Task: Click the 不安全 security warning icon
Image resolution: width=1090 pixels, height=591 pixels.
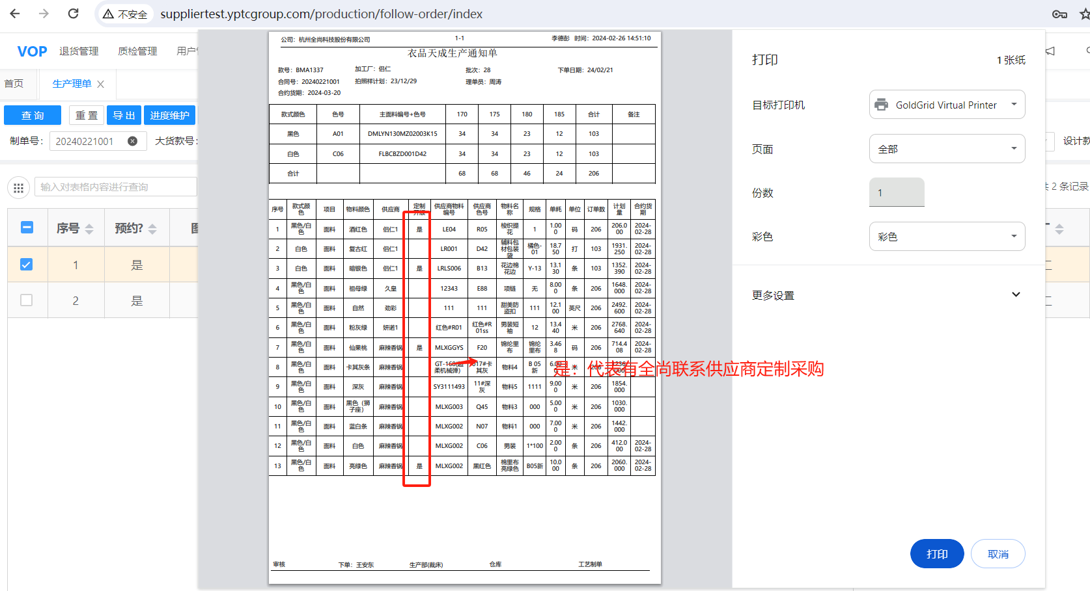Action: point(109,14)
